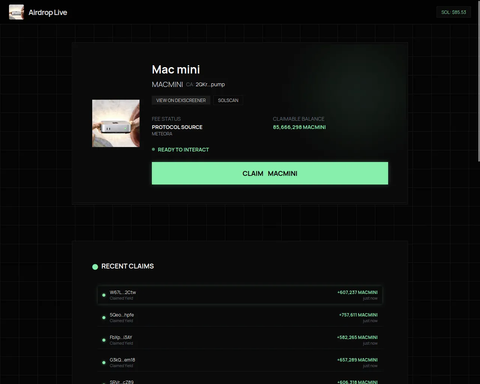The height and width of the screenshot is (384, 480).
Task: Select the 85,666,298 MACMINI balance
Action: coord(299,127)
